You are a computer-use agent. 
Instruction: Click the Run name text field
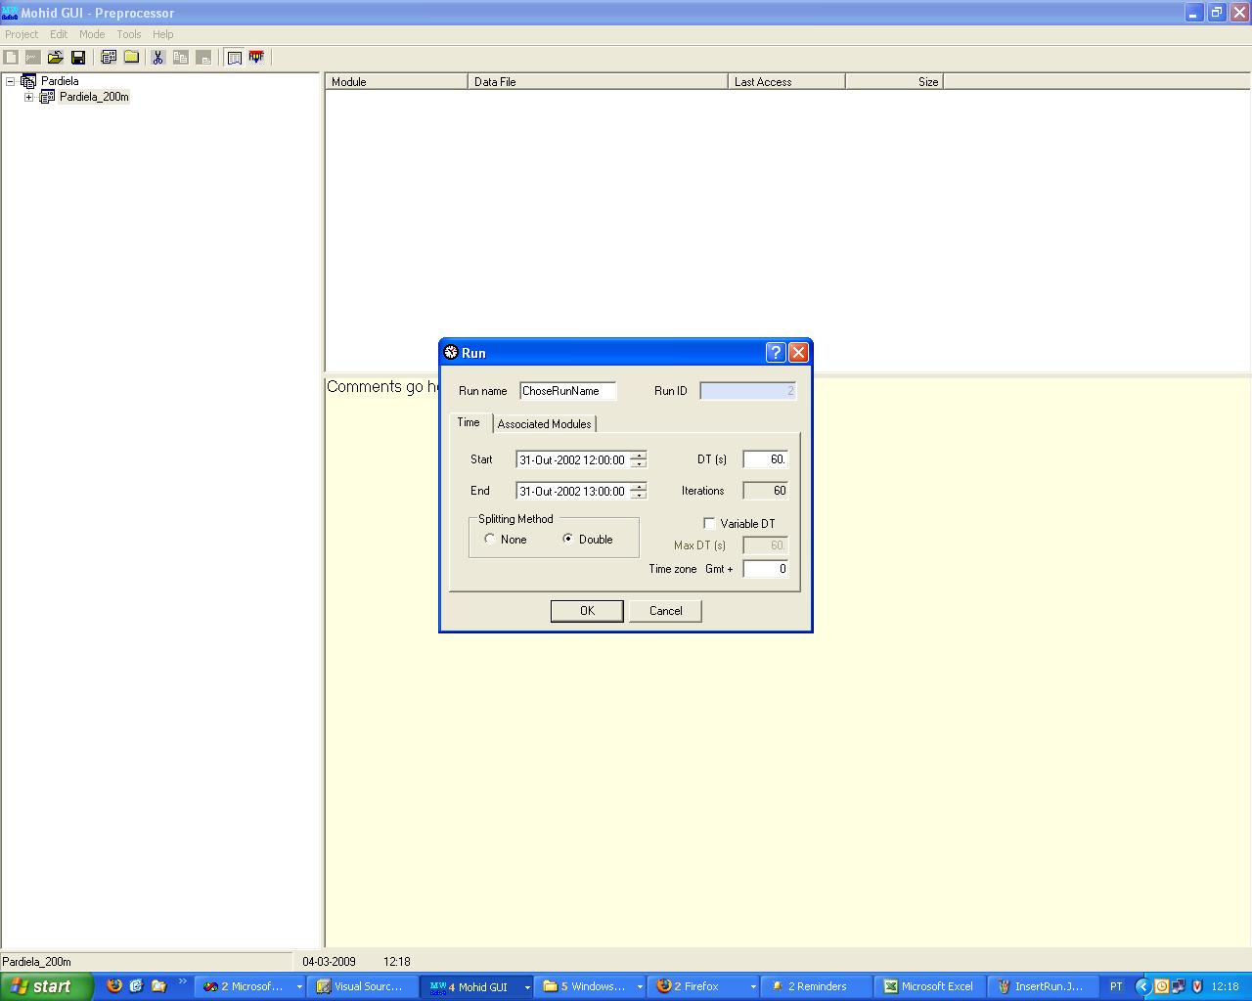(567, 391)
